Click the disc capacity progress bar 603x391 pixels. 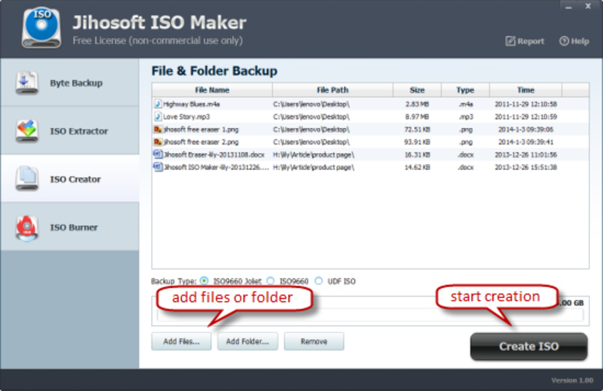[x=370, y=315]
